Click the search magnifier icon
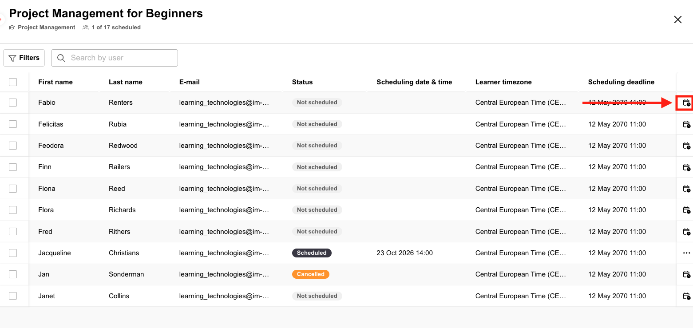This screenshot has height=328, width=693. click(61, 58)
